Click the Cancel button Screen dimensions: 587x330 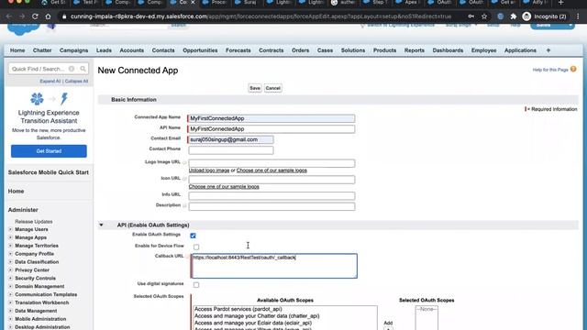coord(273,88)
